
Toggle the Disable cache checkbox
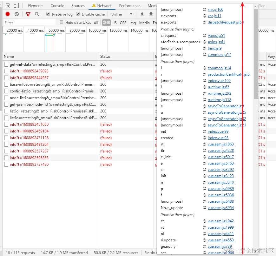point(78,14)
